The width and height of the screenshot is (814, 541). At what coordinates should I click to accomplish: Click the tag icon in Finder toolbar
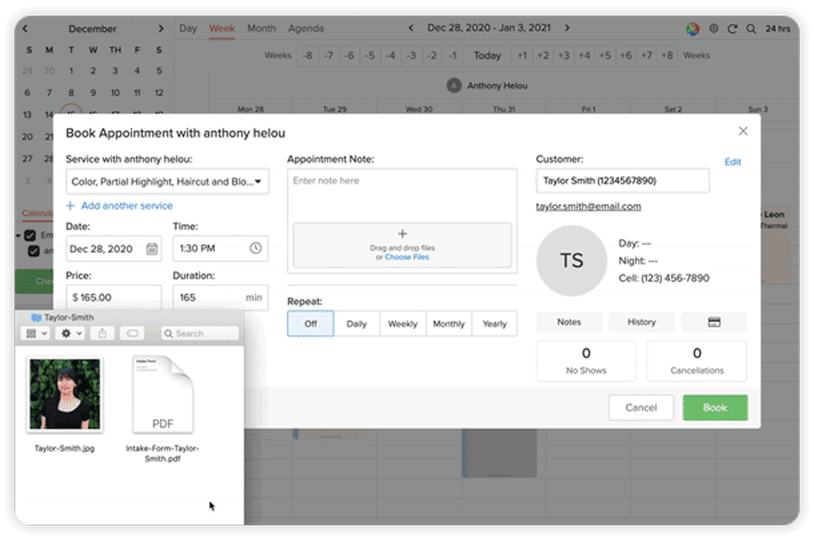[131, 333]
